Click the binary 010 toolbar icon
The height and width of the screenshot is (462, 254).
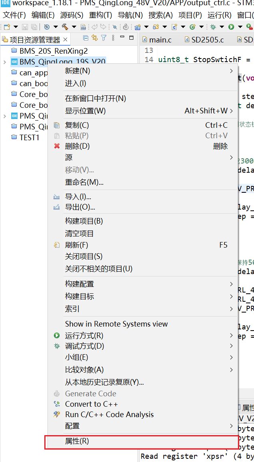tap(83, 27)
